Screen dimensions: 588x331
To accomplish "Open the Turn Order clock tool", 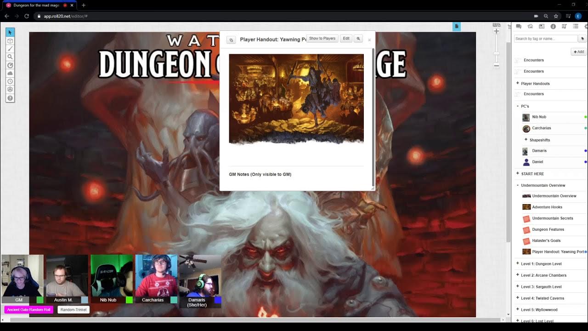I will pyautogui.click(x=10, y=82).
